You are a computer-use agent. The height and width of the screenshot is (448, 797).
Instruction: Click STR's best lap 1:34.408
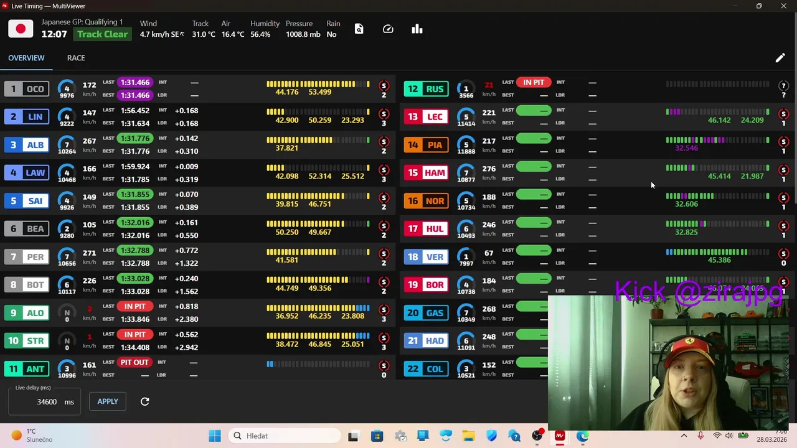click(134, 347)
